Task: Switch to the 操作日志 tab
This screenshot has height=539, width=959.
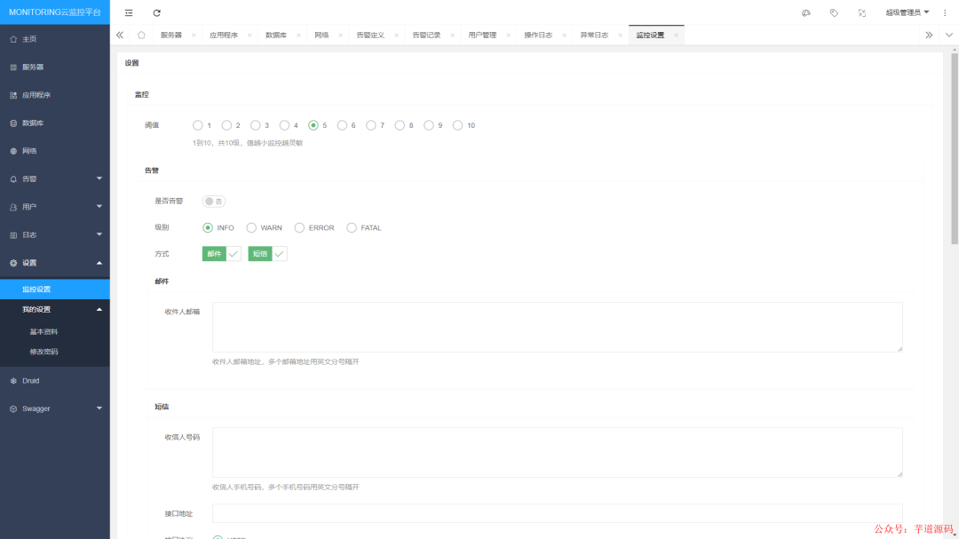Action: (538, 36)
